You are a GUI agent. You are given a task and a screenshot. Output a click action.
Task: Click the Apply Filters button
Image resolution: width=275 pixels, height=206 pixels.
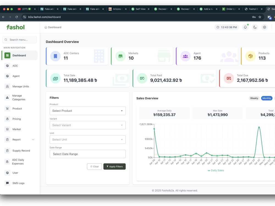[114, 167]
